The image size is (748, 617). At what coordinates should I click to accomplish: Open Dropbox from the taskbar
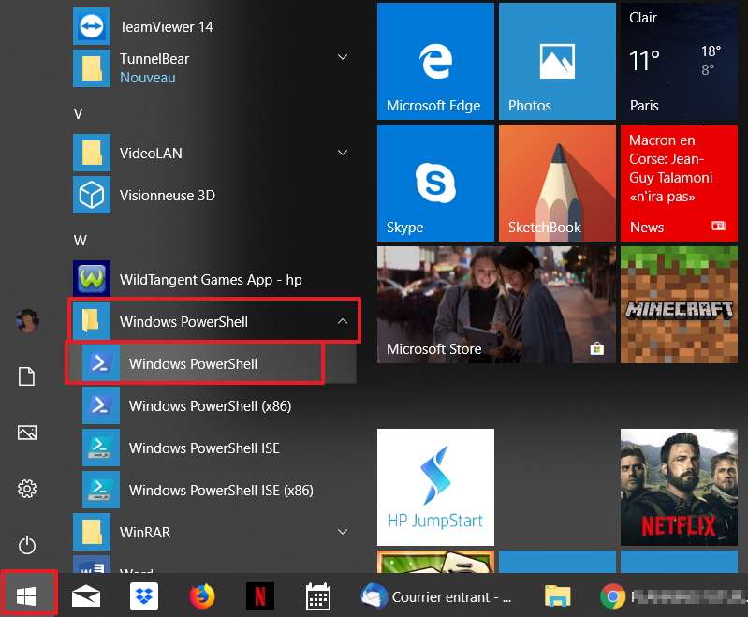(x=144, y=595)
